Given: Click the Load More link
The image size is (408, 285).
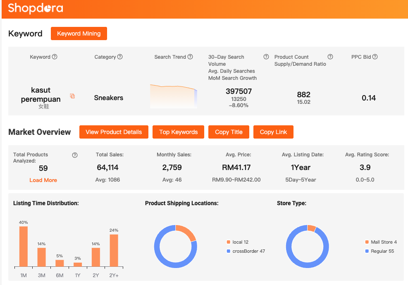Looking at the screenshot, I should 43,180.
